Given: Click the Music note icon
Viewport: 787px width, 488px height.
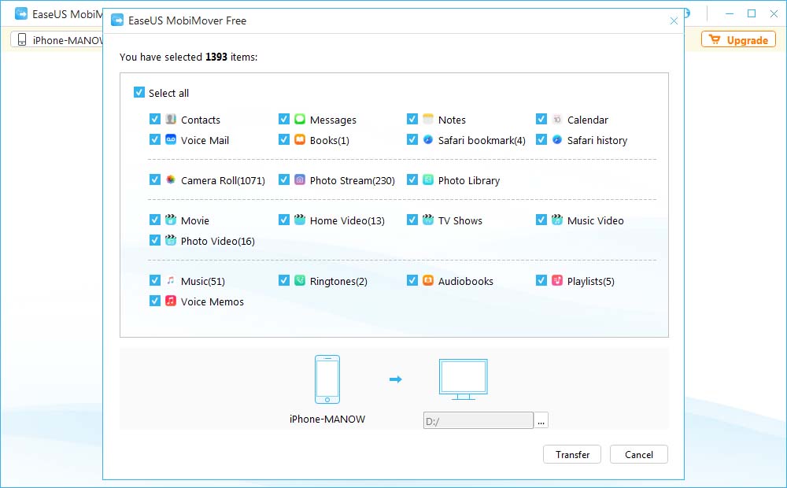Looking at the screenshot, I should coord(170,280).
